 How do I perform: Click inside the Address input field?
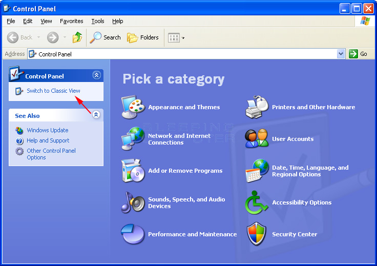(x=186, y=54)
